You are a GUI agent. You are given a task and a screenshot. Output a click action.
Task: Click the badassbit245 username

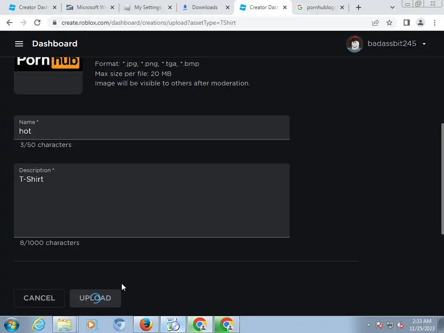click(x=392, y=44)
